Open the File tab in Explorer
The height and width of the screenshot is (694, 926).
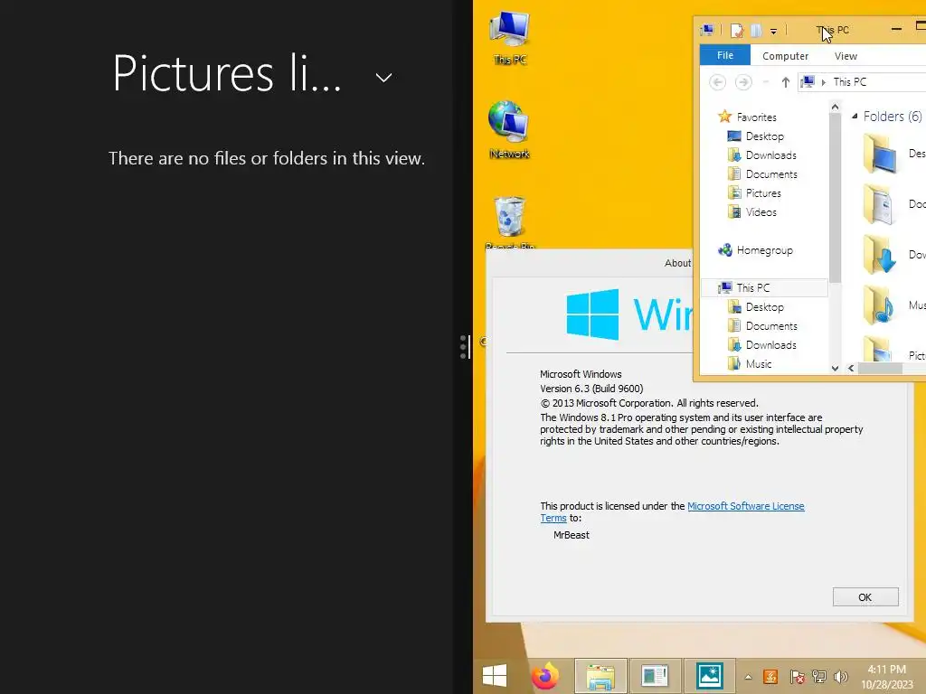click(724, 55)
